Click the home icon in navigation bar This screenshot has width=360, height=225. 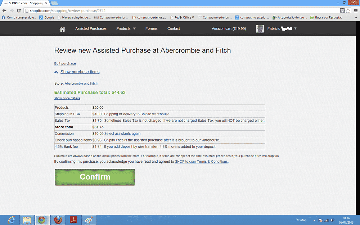(62, 29)
